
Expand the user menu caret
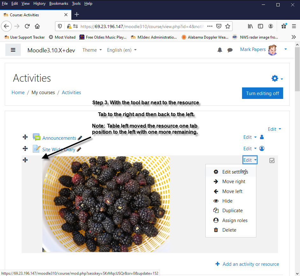tap(285, 49)
